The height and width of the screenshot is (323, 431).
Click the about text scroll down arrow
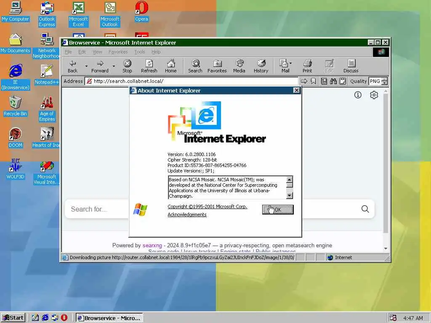[290, 196]
